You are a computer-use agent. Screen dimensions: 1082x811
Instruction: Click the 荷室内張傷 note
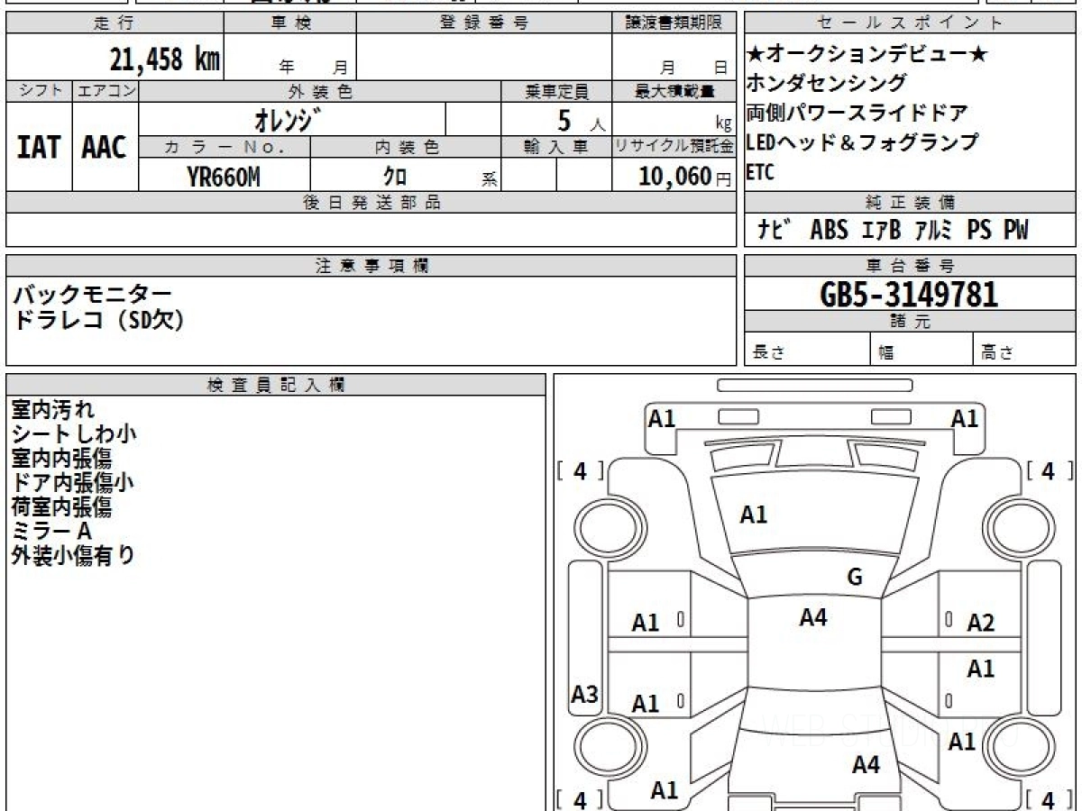coord(61,506)
